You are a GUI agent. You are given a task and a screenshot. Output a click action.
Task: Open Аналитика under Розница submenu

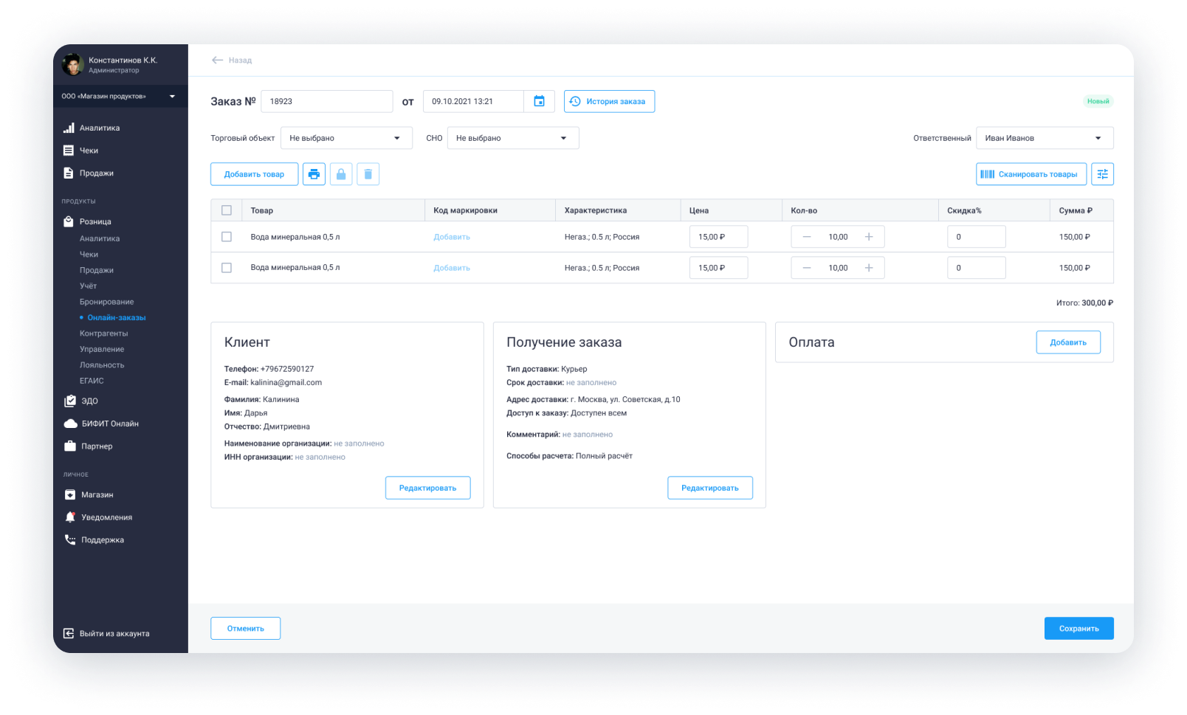point(100,238)
